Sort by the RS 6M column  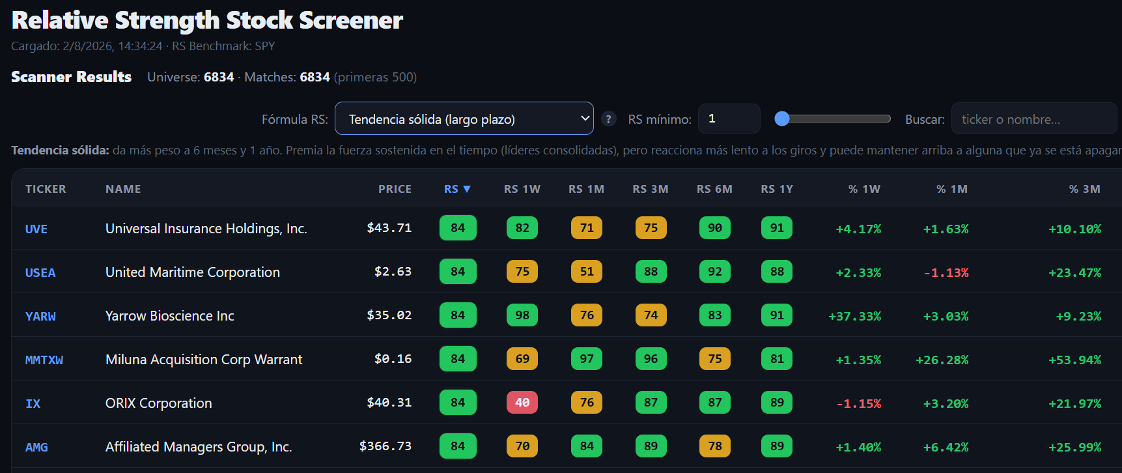714,189
